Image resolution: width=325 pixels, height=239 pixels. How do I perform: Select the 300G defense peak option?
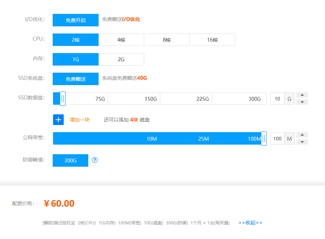click(70, 160)
